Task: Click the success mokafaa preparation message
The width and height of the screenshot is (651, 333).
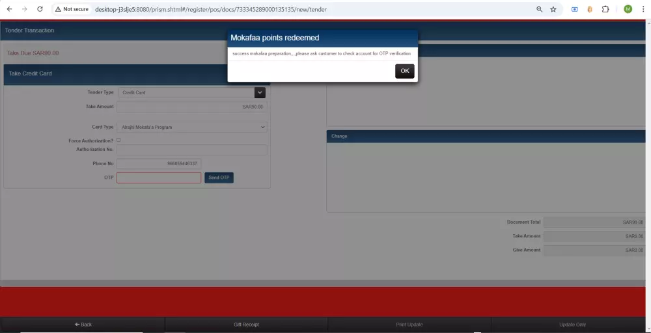Action: click(x=322, y=53)
